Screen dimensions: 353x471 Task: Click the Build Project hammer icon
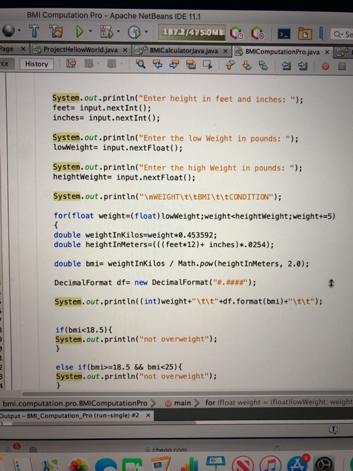[x=34, y=31]
